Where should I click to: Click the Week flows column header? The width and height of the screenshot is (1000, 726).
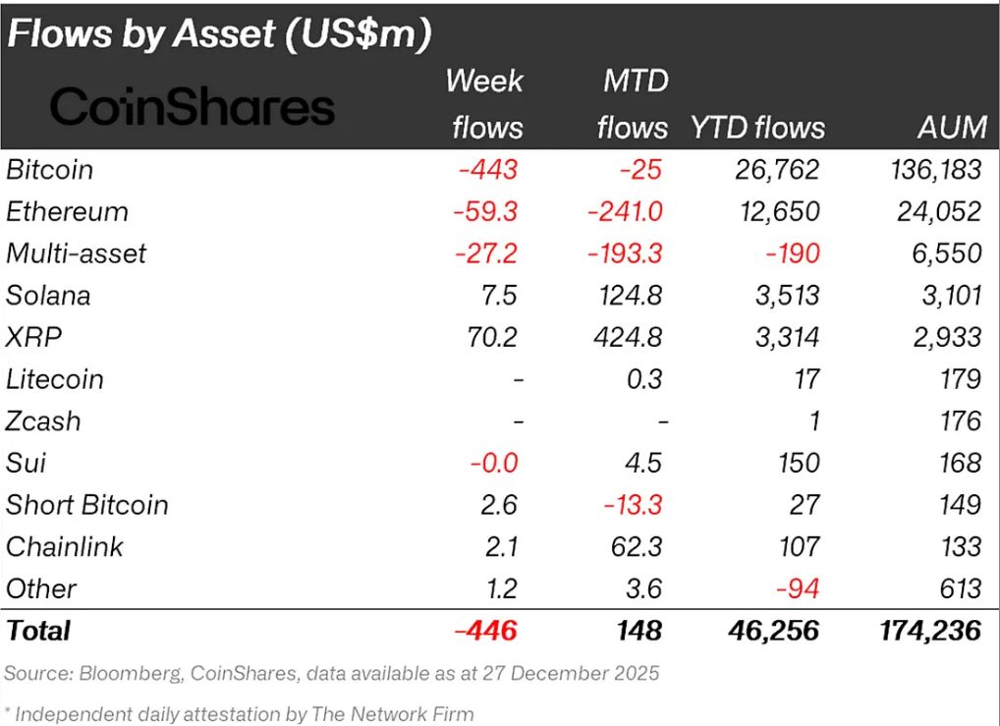click(x=484, y=104)
